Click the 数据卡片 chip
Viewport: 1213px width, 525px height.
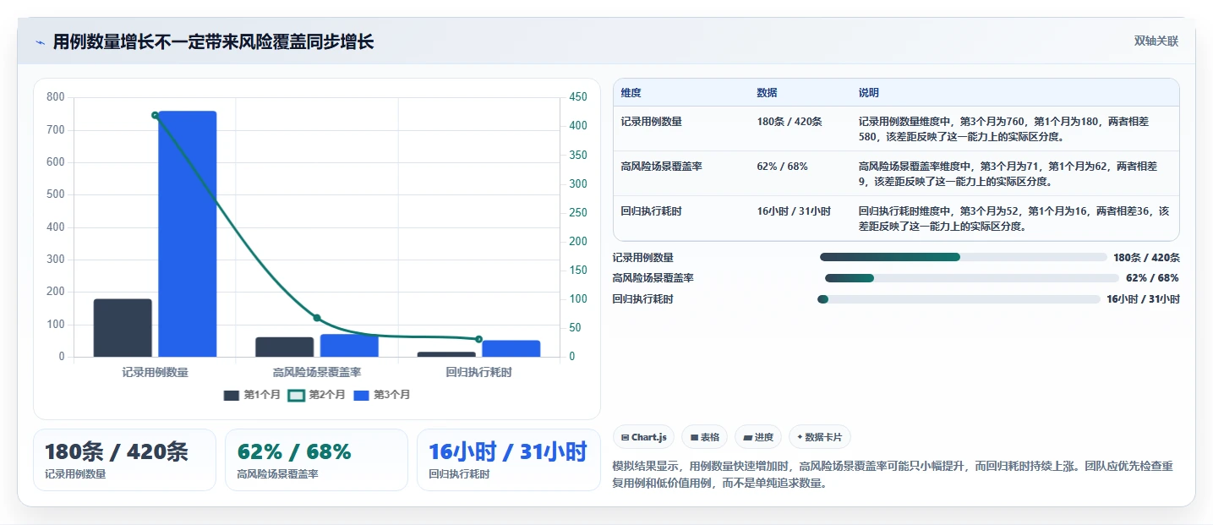[x=820, y=437]
